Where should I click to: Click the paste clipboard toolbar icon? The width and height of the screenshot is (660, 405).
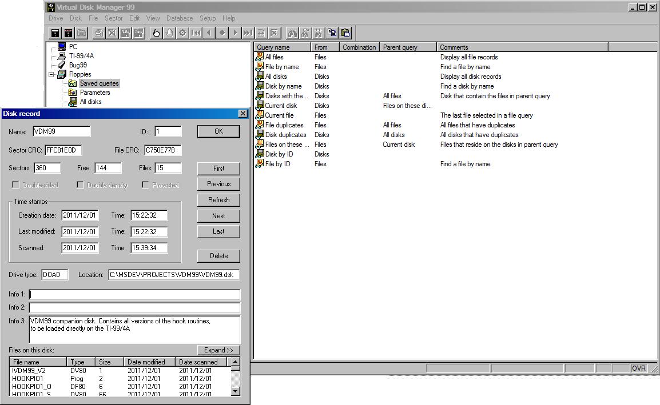tap(345, 33)
